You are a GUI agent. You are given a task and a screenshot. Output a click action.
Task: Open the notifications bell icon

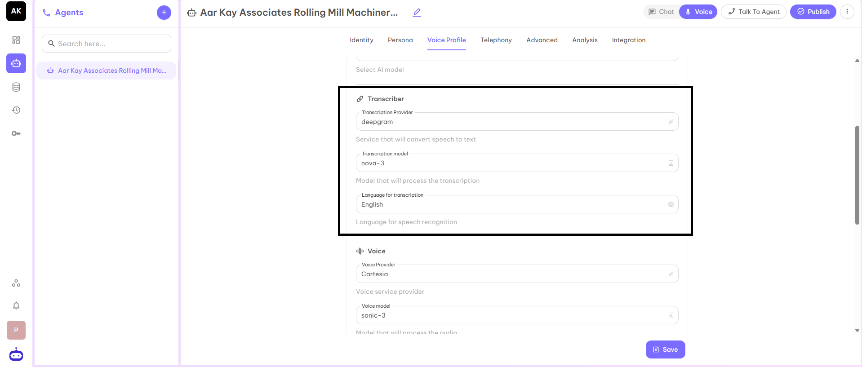(16, 305)
